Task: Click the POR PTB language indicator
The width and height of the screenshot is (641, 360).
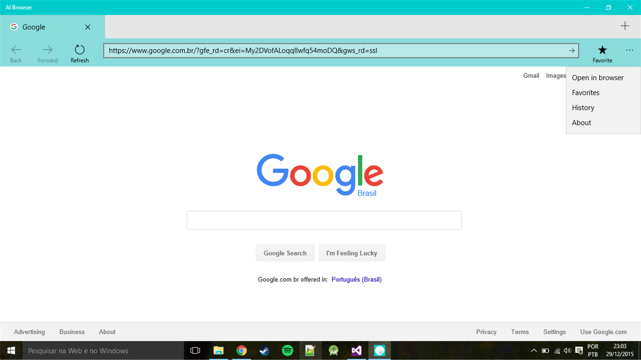Action: tap(593, 351)
